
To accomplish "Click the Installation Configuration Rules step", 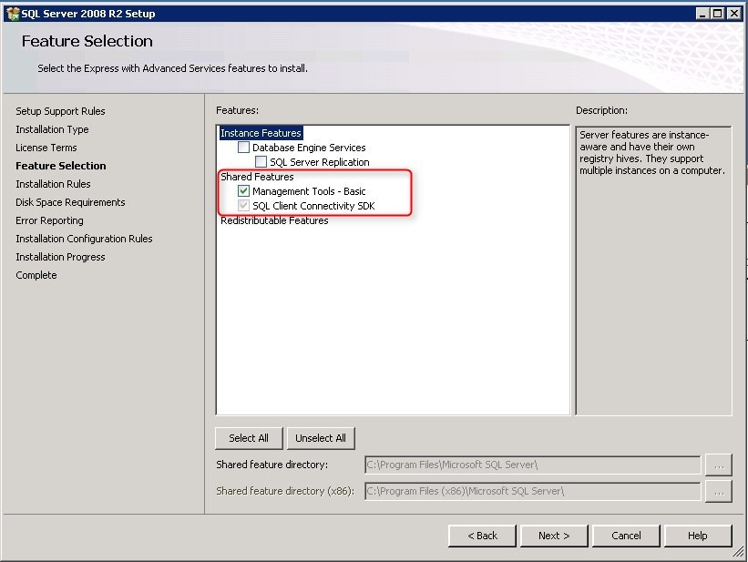I will [84, 239].
